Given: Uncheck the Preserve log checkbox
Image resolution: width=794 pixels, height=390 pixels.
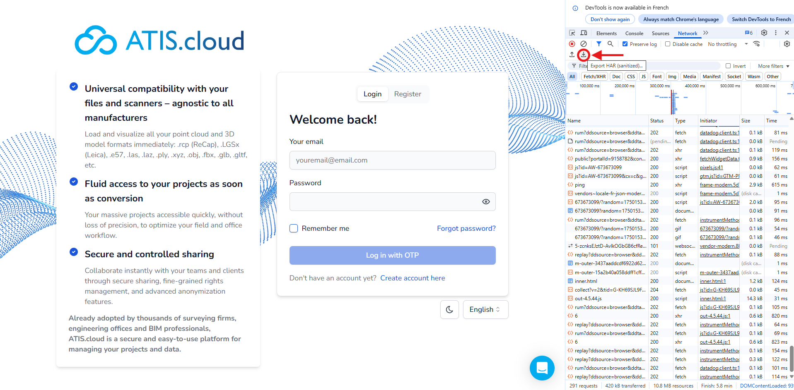Looking at the screenshot, I should click(625, 44).
